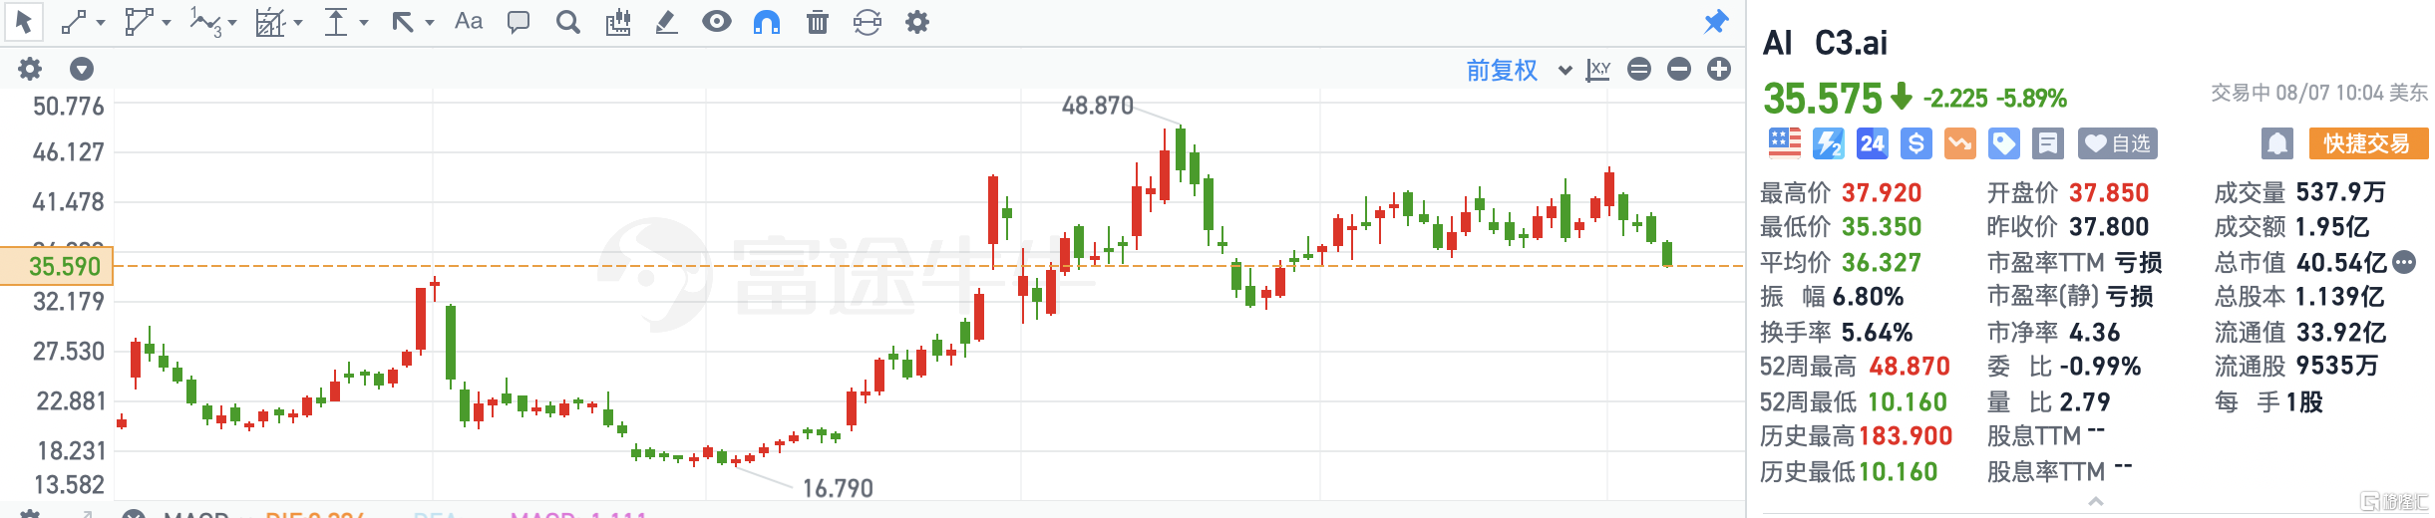Screen dimensions: 2435x518
Task: Click the blue price tag icon
Action: tap(2003, 143)
